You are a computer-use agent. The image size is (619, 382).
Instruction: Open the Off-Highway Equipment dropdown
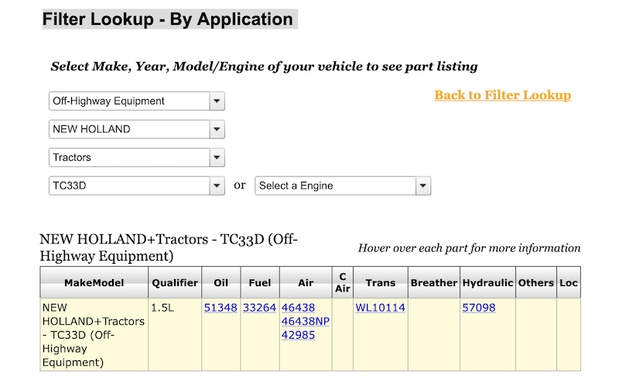[x=136, y=101]
